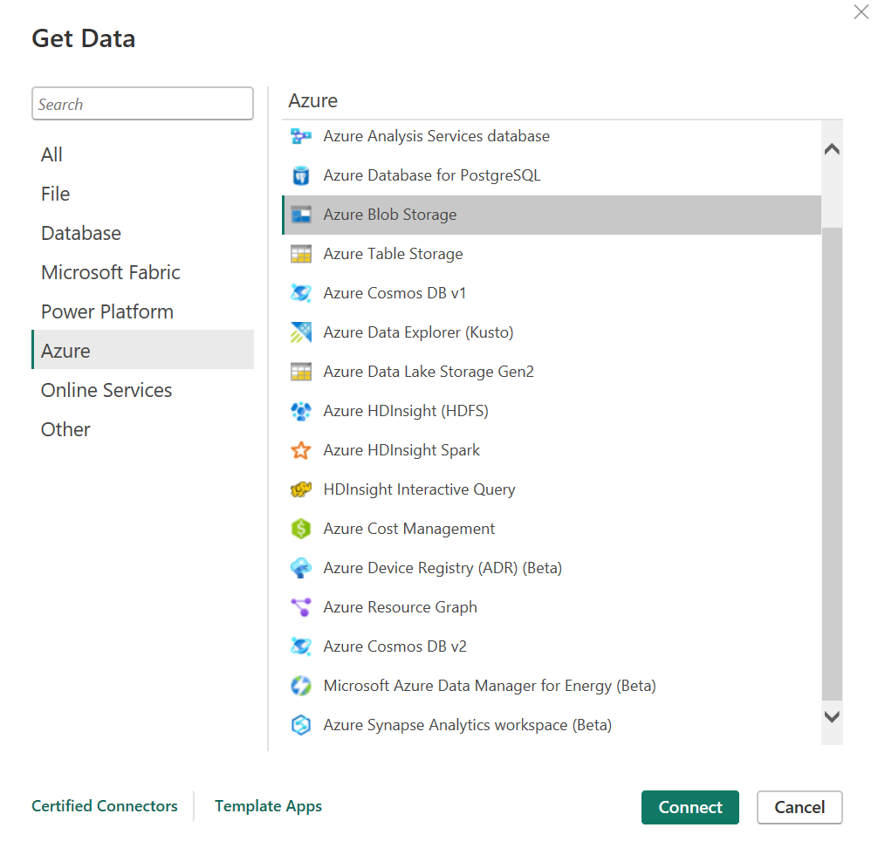878x855 pixels.
Task: Select Azure Data Lake Storage Gen2
Action: pos(428,372)
